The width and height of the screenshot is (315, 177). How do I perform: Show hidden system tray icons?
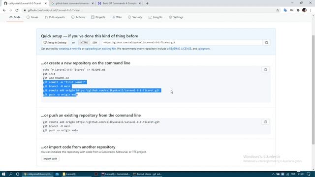pos(273,174)
